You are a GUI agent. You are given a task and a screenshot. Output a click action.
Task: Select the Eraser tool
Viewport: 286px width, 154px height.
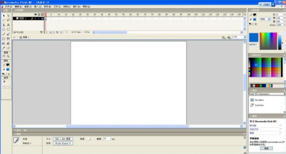pyautogui.click(x=8, y=48)
